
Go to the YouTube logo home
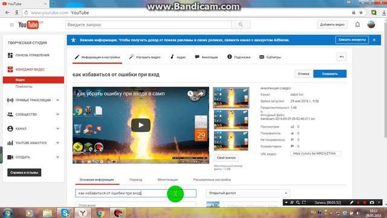28,25
